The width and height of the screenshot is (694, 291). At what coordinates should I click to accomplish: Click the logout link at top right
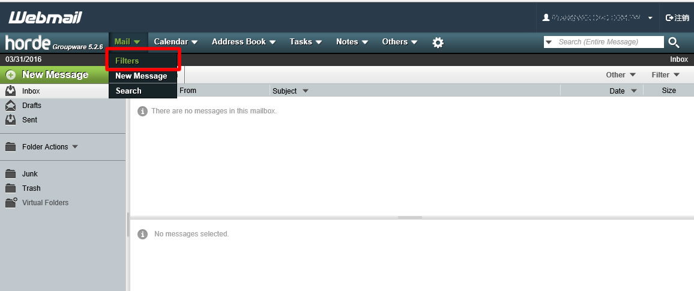tap(677, 18)
